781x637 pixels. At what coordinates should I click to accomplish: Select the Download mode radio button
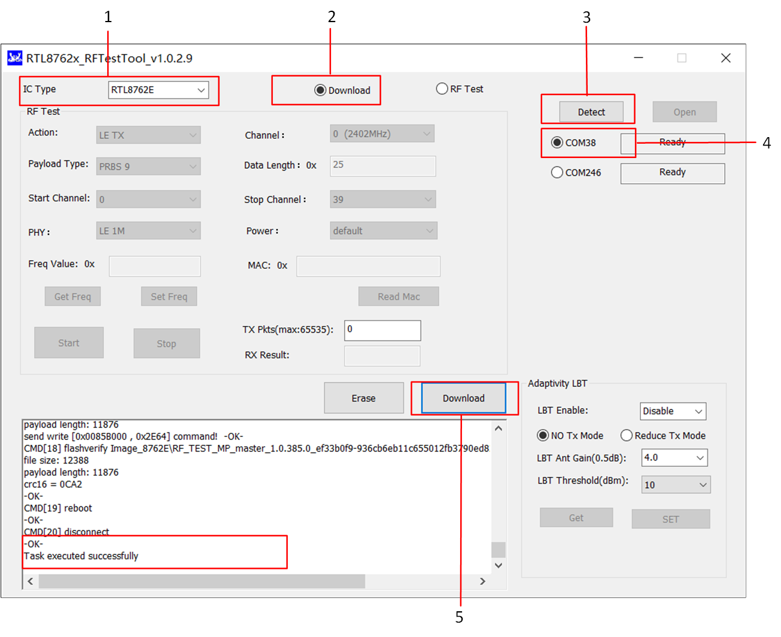320,90
